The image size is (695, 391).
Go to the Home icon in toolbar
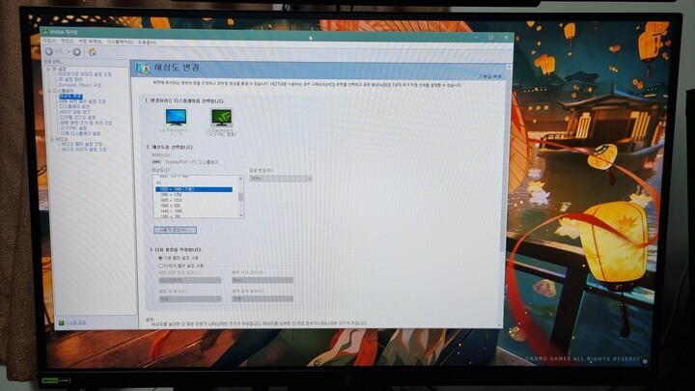click(92, 51)
